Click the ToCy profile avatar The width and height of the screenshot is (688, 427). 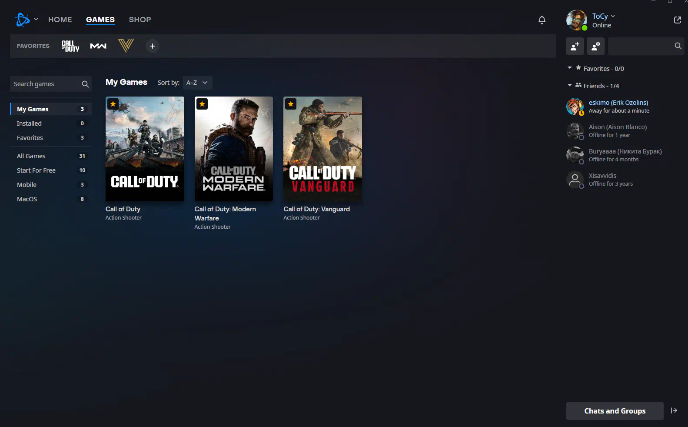point(577,20)
